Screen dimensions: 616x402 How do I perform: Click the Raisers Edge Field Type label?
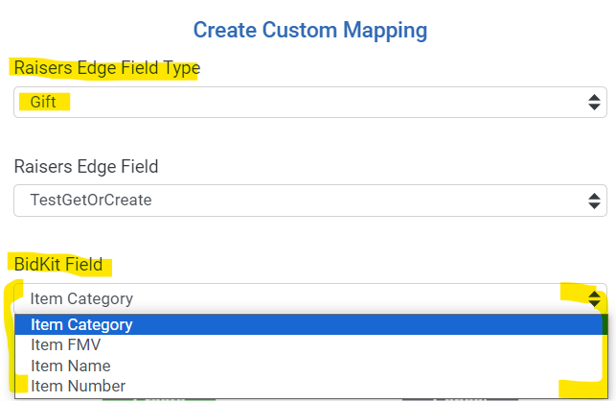click(106, 67)
